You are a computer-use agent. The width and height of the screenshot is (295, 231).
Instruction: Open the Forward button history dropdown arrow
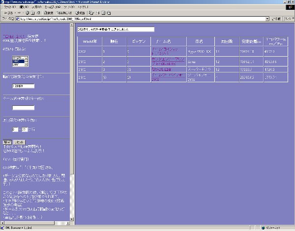pos(23,13)
